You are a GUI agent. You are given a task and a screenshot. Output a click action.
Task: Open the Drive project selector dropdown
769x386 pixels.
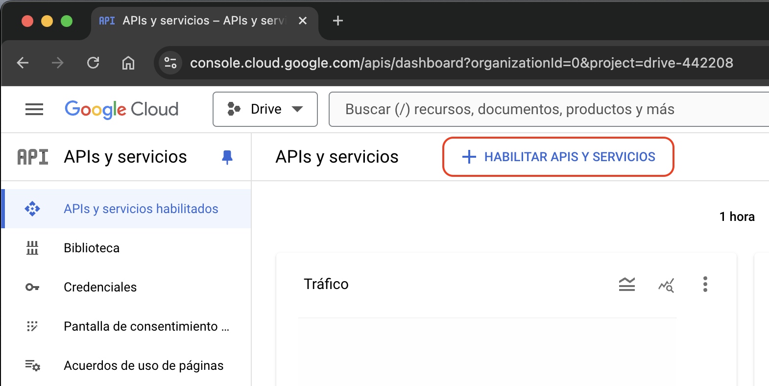point(265,109)
